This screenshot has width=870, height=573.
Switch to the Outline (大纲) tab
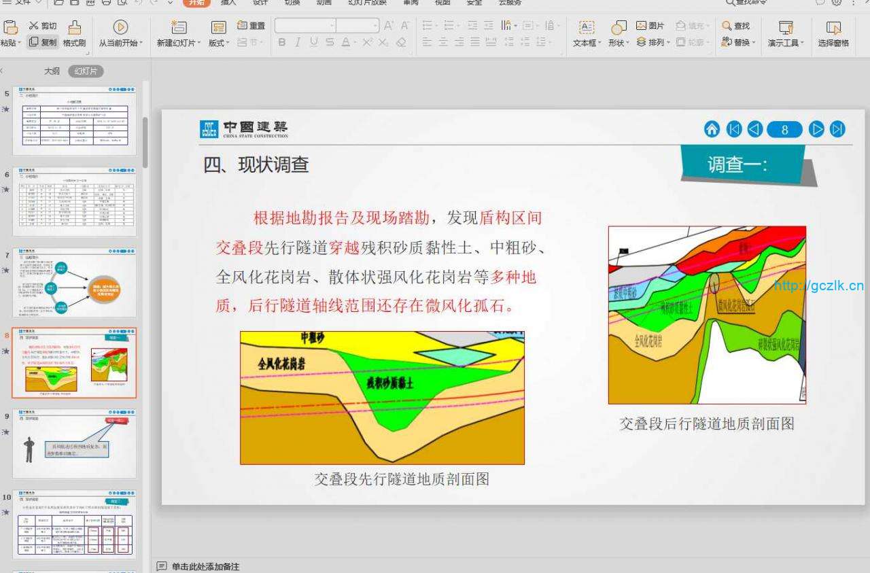(x=52, y=71)
